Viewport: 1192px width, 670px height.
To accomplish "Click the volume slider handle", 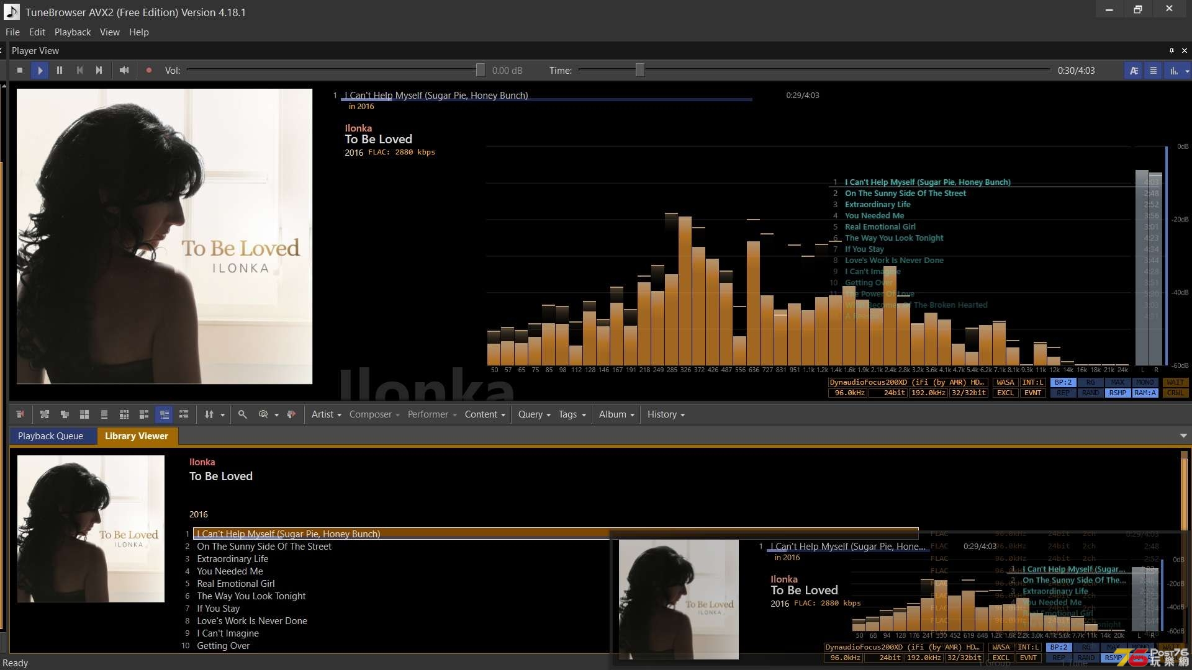I will click(x=480, y=71).
